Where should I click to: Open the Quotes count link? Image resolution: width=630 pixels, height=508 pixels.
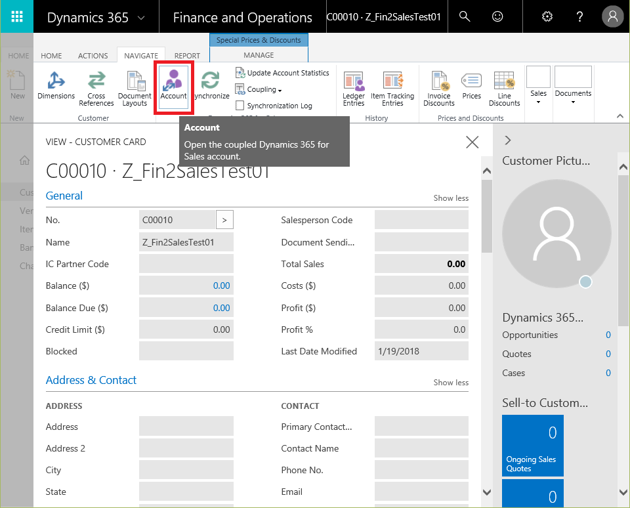(x=608, y=354)
